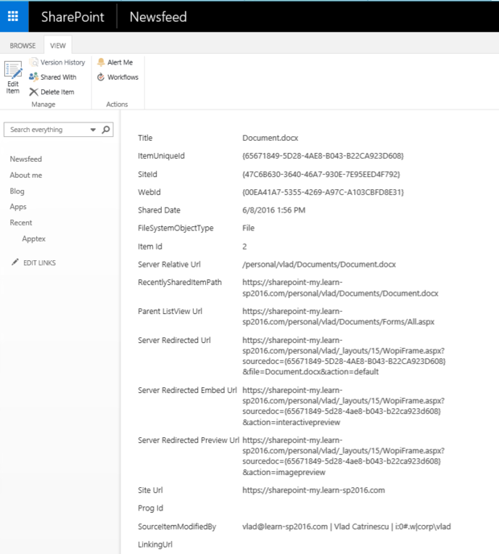Viewport: 499px width, 554px height.
Task: Select the WebId GUID value
Action: (x=323, y=192)
